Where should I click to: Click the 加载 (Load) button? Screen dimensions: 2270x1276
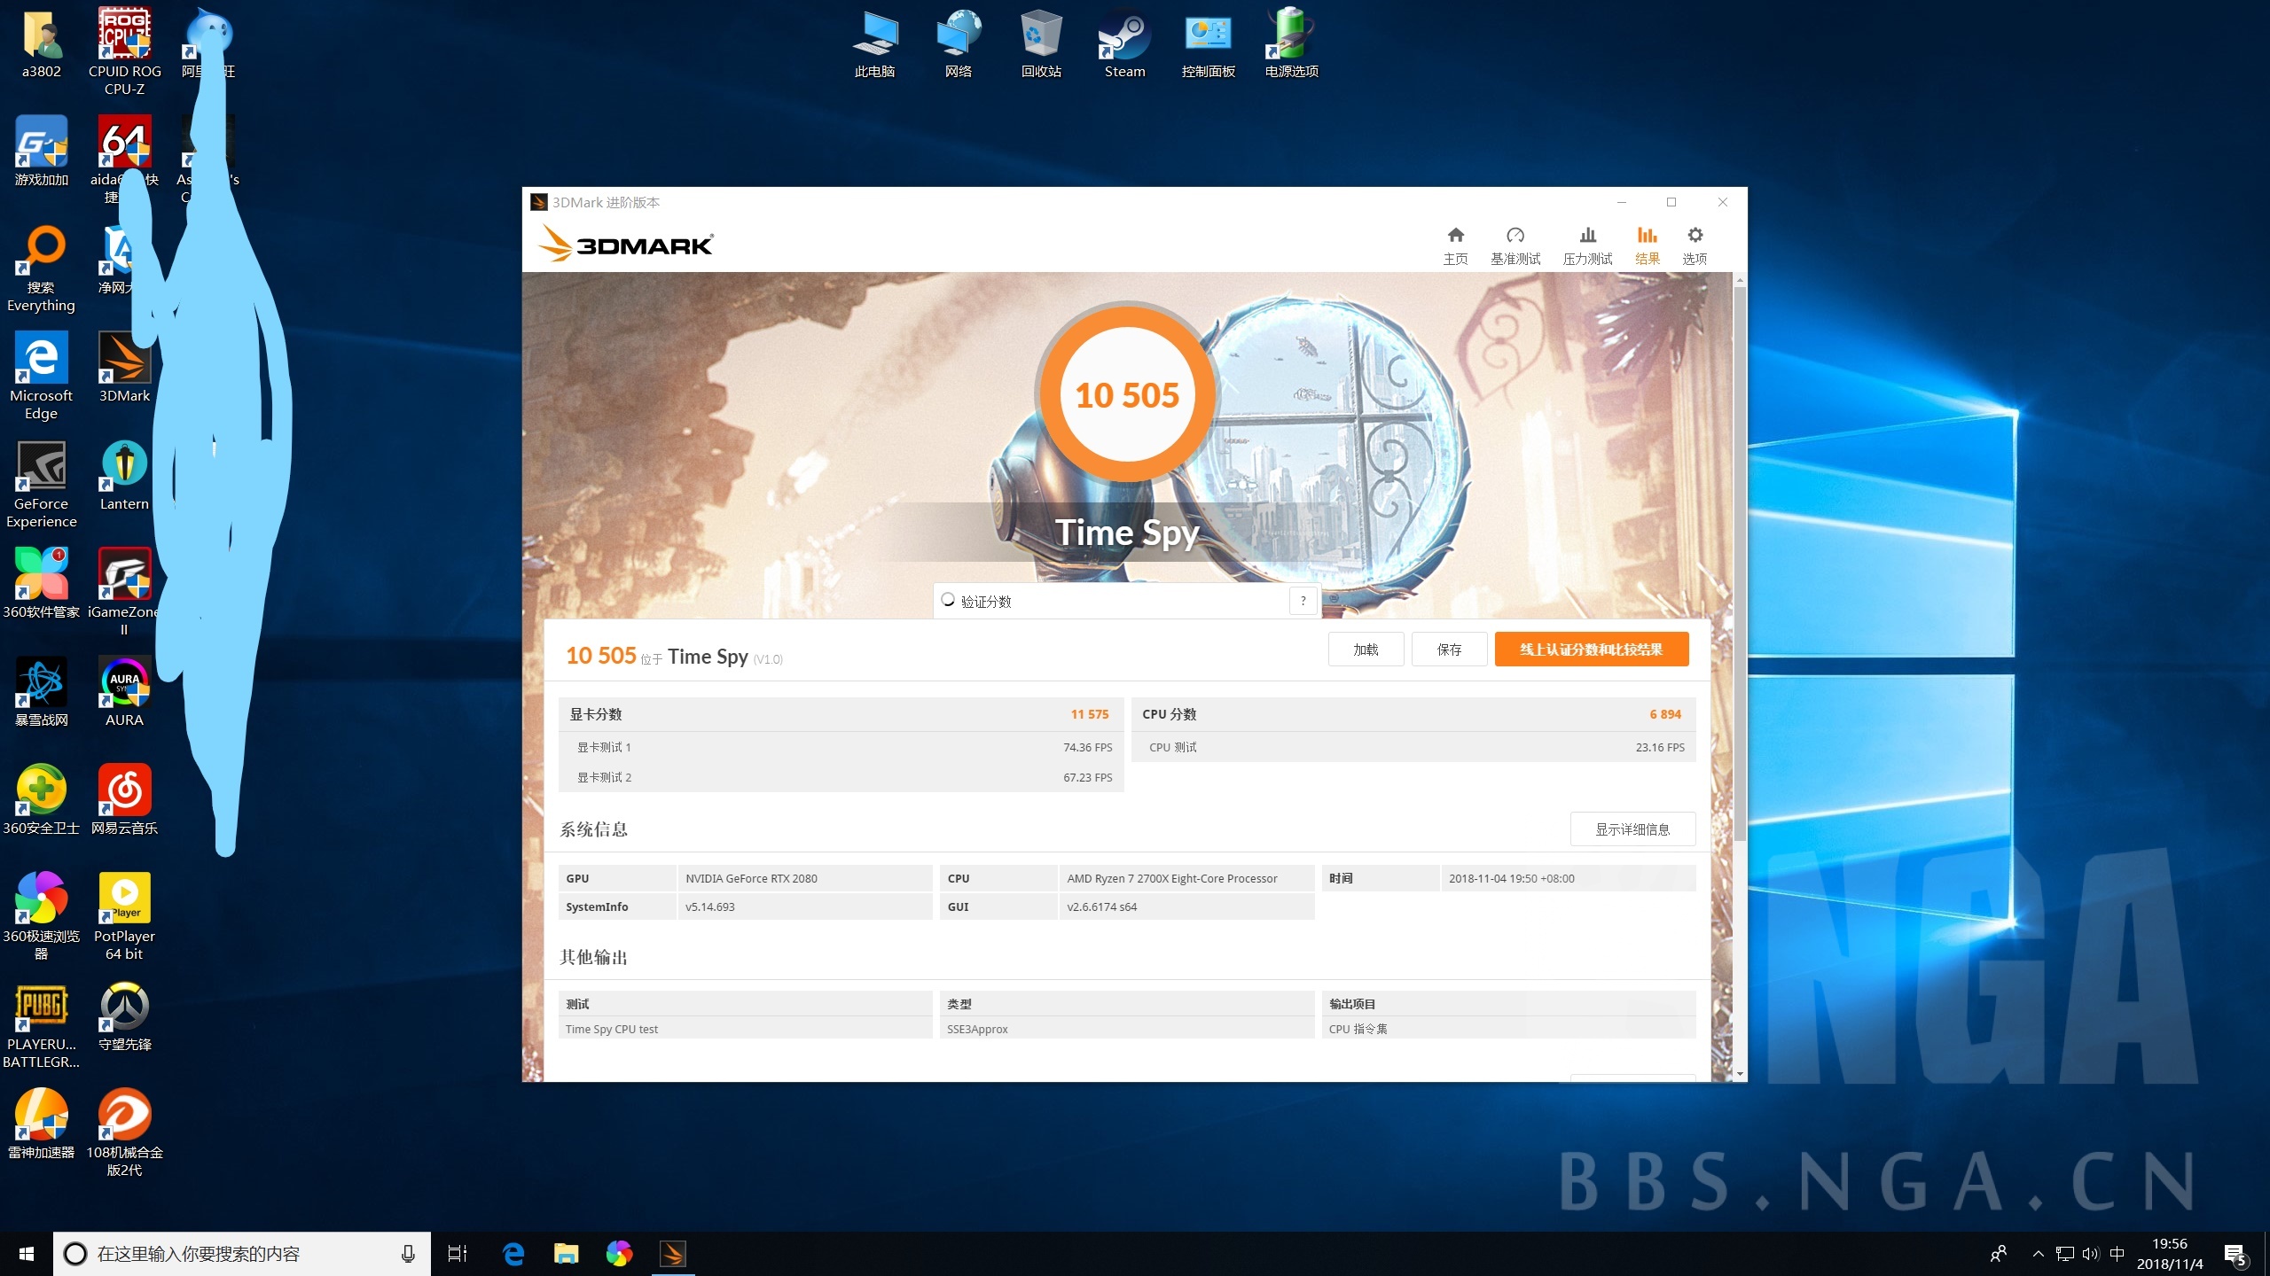point(1366,650)
